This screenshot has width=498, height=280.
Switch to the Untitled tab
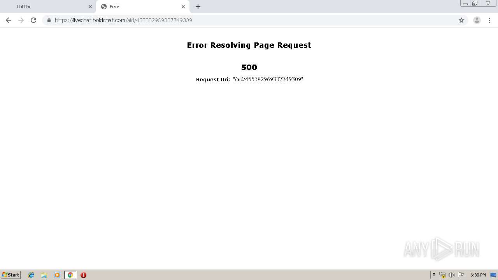48,7
